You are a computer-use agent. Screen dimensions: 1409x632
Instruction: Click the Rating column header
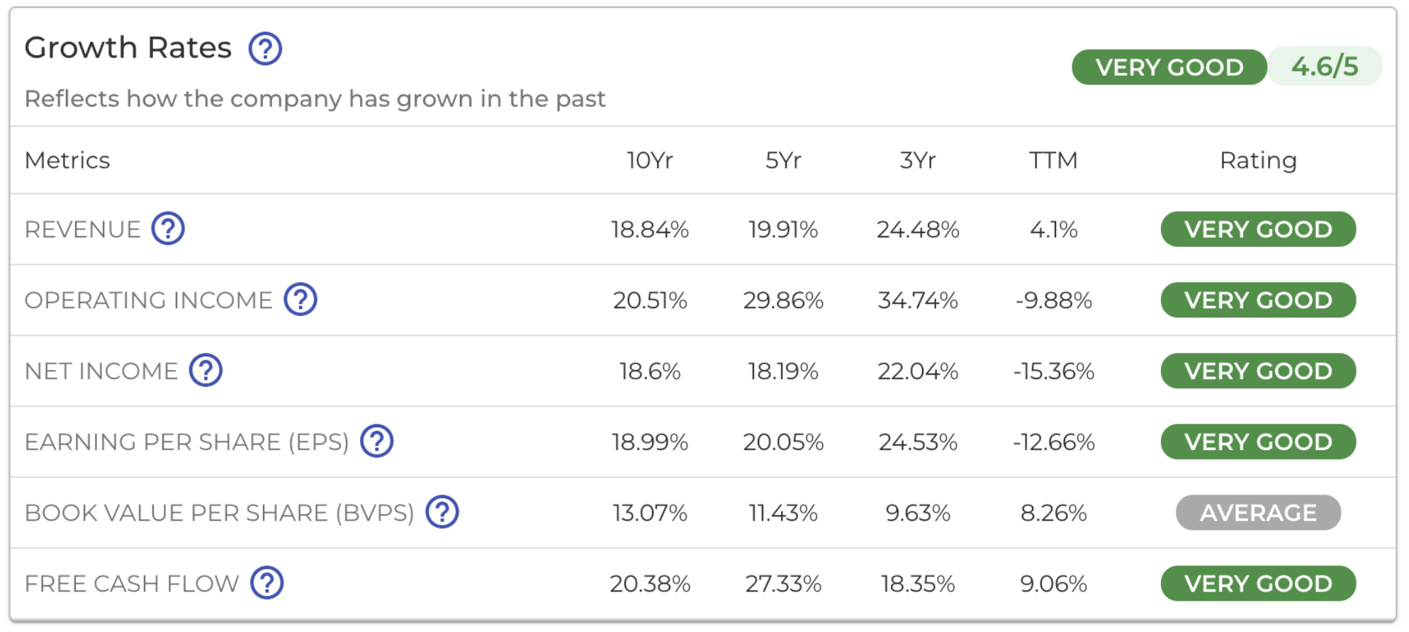(1258, 161)
